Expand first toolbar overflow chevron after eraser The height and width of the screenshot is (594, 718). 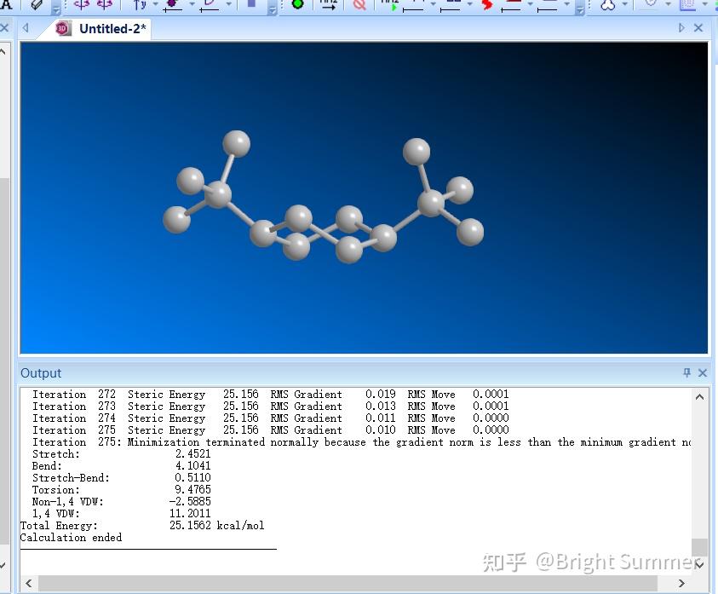pyautogui.click(x=56, y=9)
